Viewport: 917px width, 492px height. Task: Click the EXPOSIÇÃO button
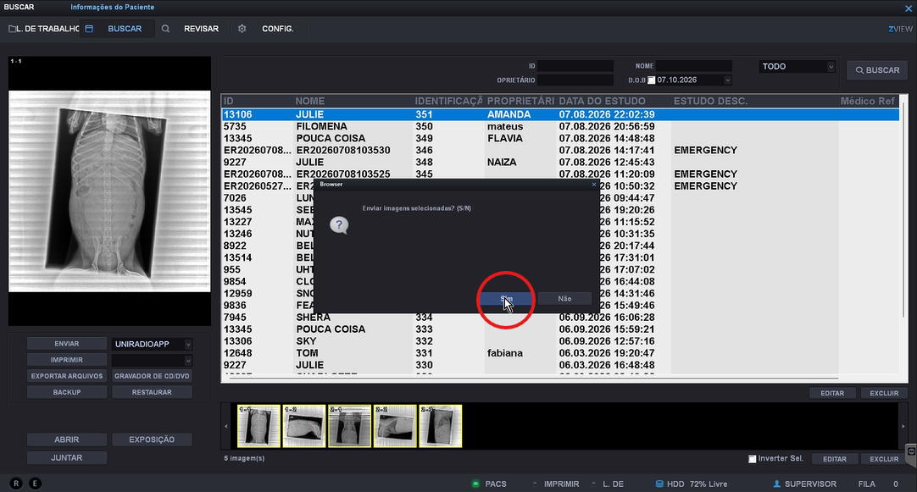[152, 439]
